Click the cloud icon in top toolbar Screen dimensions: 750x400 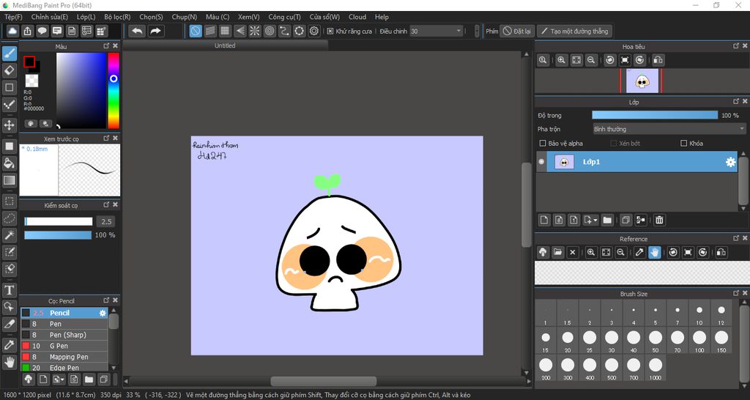click(12, 31)
